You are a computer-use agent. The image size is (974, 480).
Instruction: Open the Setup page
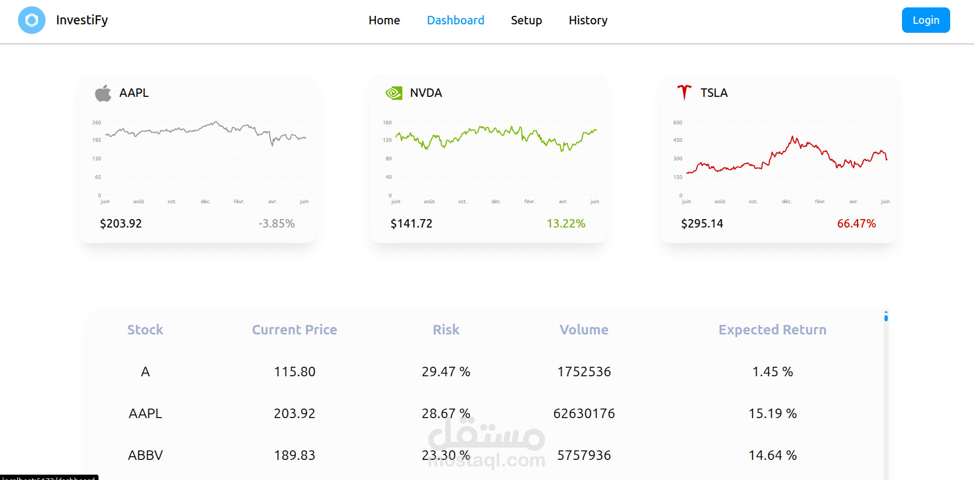tap(526, 20)
